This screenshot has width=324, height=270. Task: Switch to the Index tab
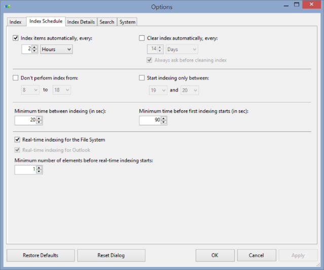click(16, 22)
